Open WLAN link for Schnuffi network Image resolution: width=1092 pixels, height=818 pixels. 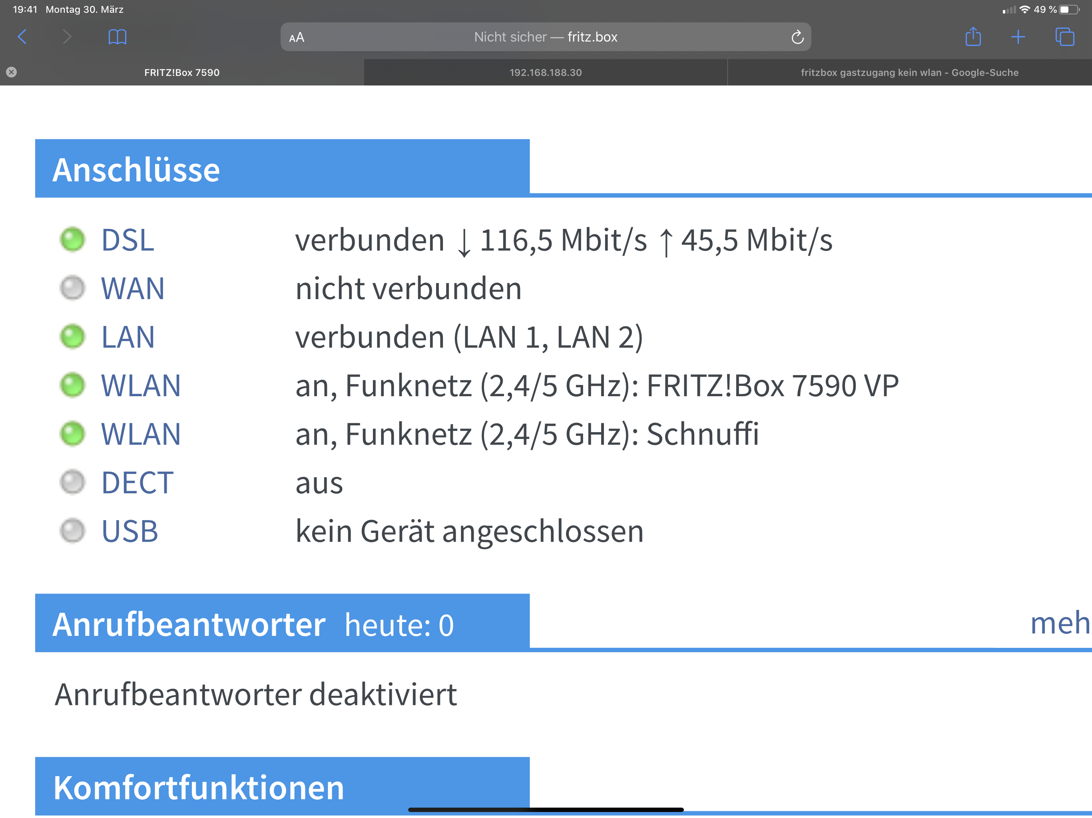tap(141, 434)
